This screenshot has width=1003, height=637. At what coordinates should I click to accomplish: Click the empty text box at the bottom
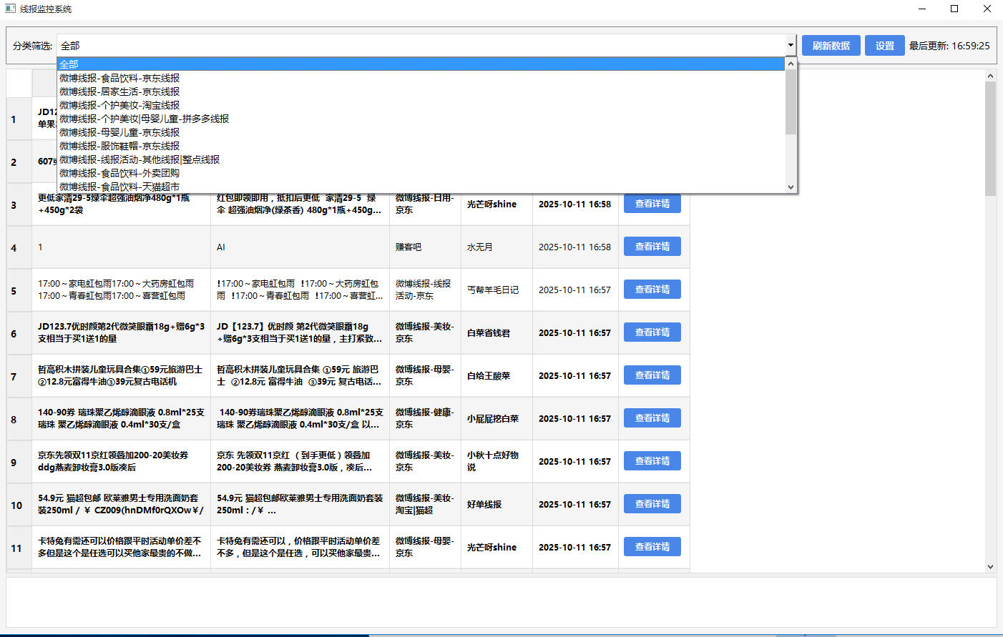501,602
